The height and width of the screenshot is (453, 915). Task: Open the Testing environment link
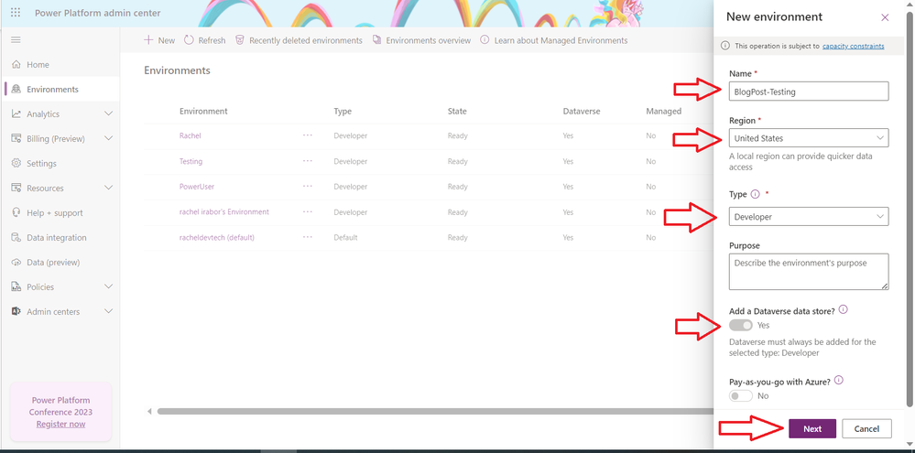[191, 161]
